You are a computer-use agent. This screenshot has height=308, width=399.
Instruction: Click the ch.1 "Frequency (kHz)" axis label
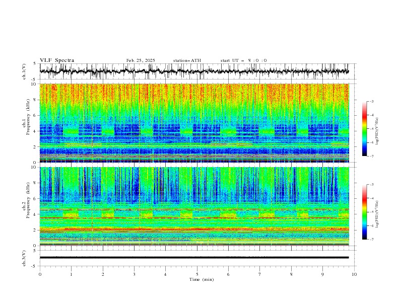tap(28, 117)
